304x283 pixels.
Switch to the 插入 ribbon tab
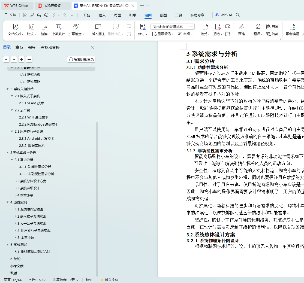102,15
